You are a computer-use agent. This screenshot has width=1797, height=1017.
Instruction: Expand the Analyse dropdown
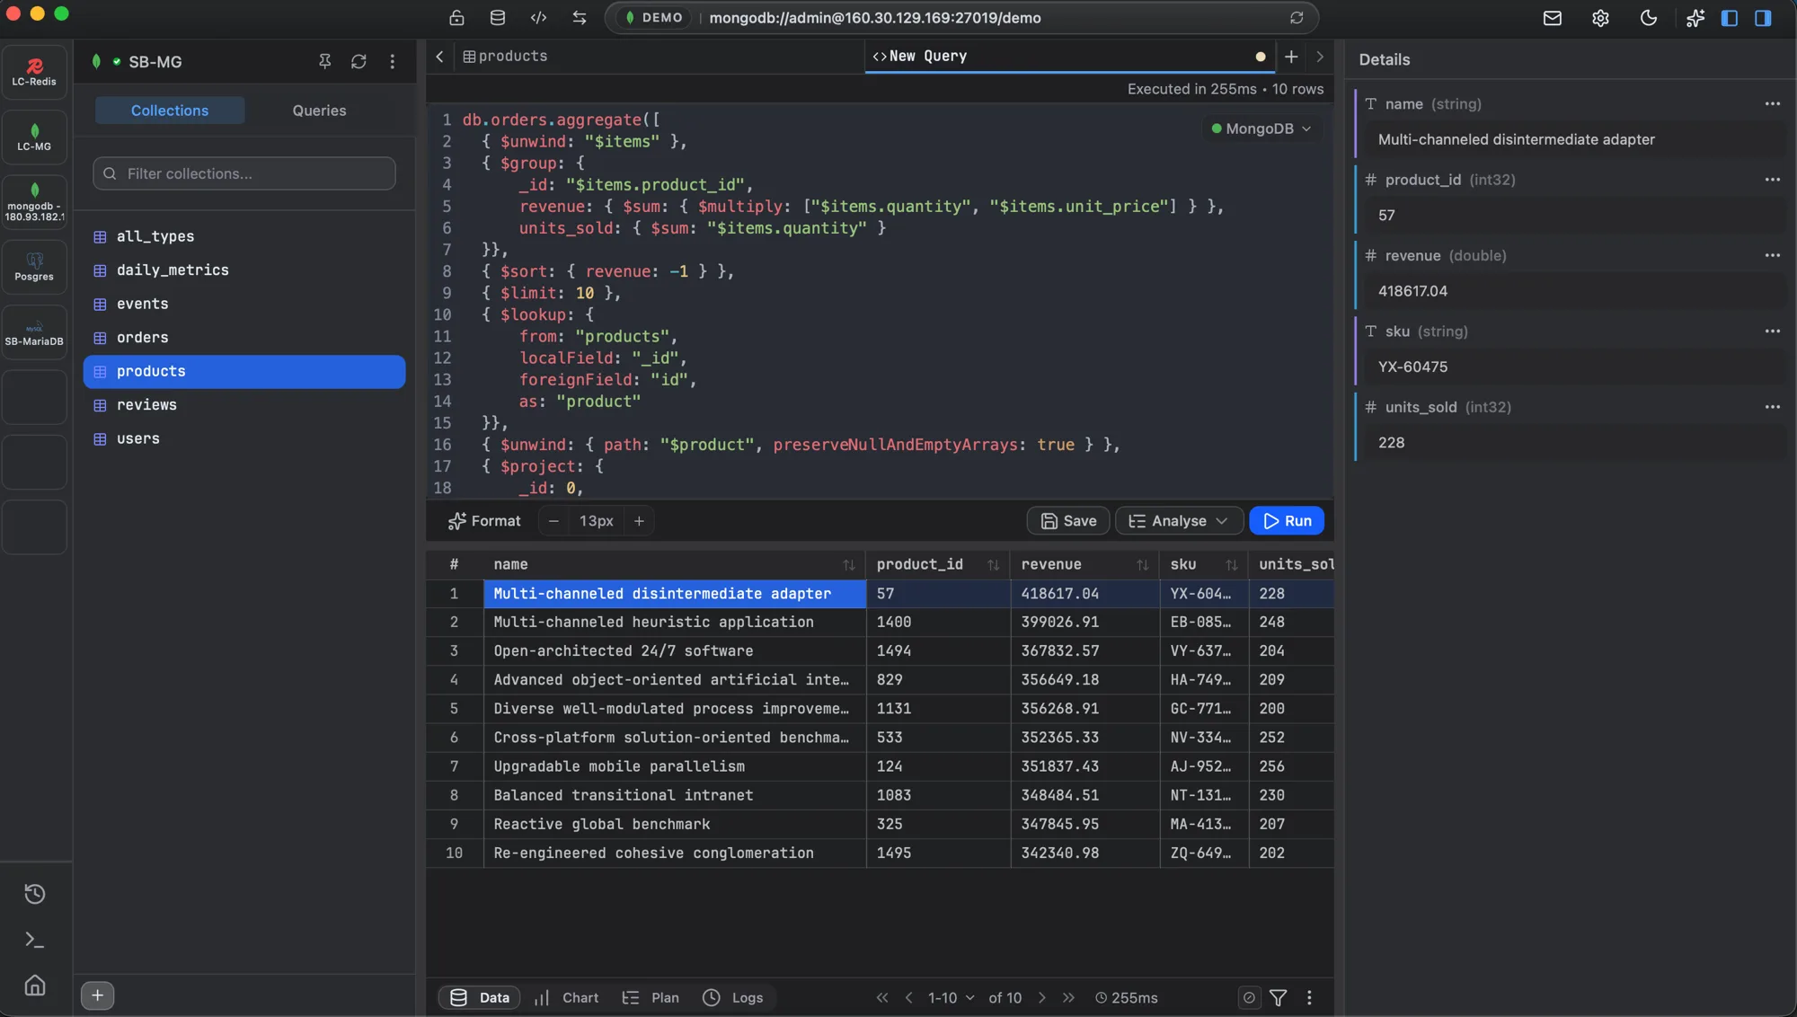(x=1179, y=520)
